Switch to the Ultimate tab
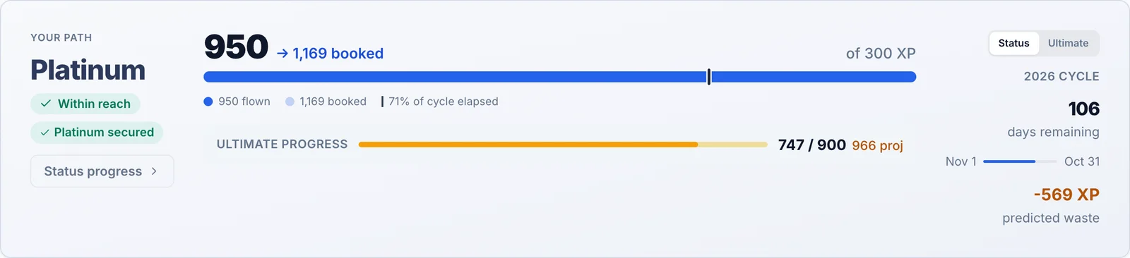The height and width of the screenshot is (258, 1130). 1068,43
